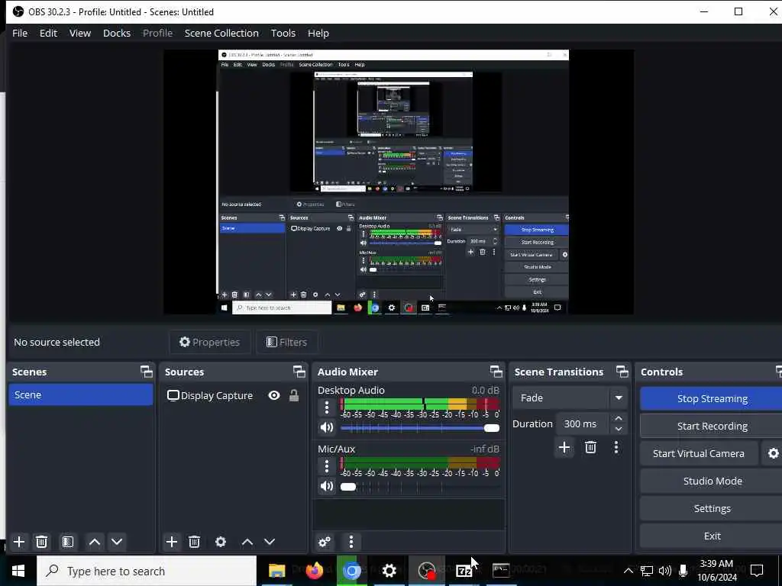Image resolution: width=782 pixels, height=586 pixels.
Task: Click the preview canvas
Action: point(399,182)
